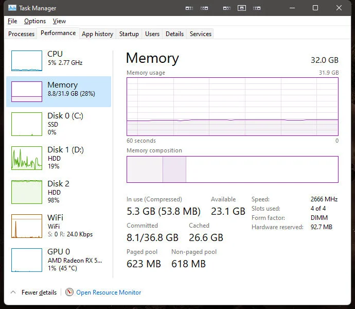Click the 'Disk 1 (D:)' label

[66, 150]
